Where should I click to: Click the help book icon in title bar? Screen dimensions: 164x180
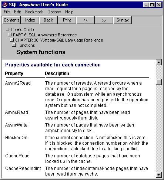click(5, 5)
